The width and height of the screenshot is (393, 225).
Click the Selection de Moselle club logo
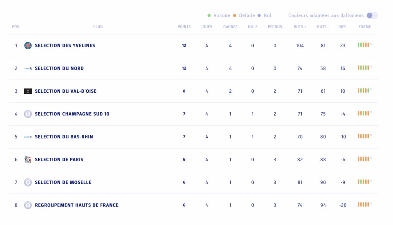pos(28,182)
